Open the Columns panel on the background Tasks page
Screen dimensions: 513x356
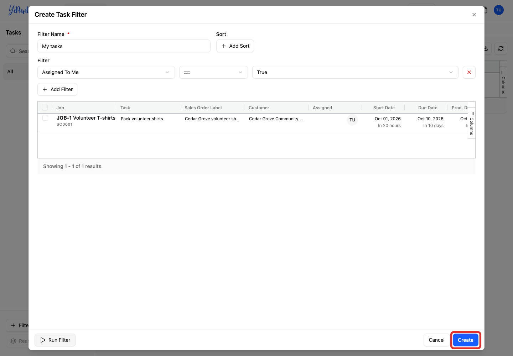(503, 82)
